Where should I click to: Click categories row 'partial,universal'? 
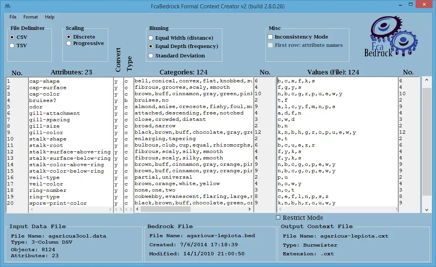[163, 177]
